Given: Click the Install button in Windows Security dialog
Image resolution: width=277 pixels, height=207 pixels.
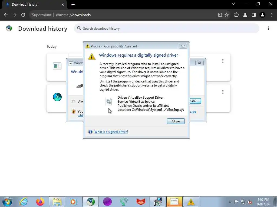Looking at the screenshot, I should [x=195, y=101].
